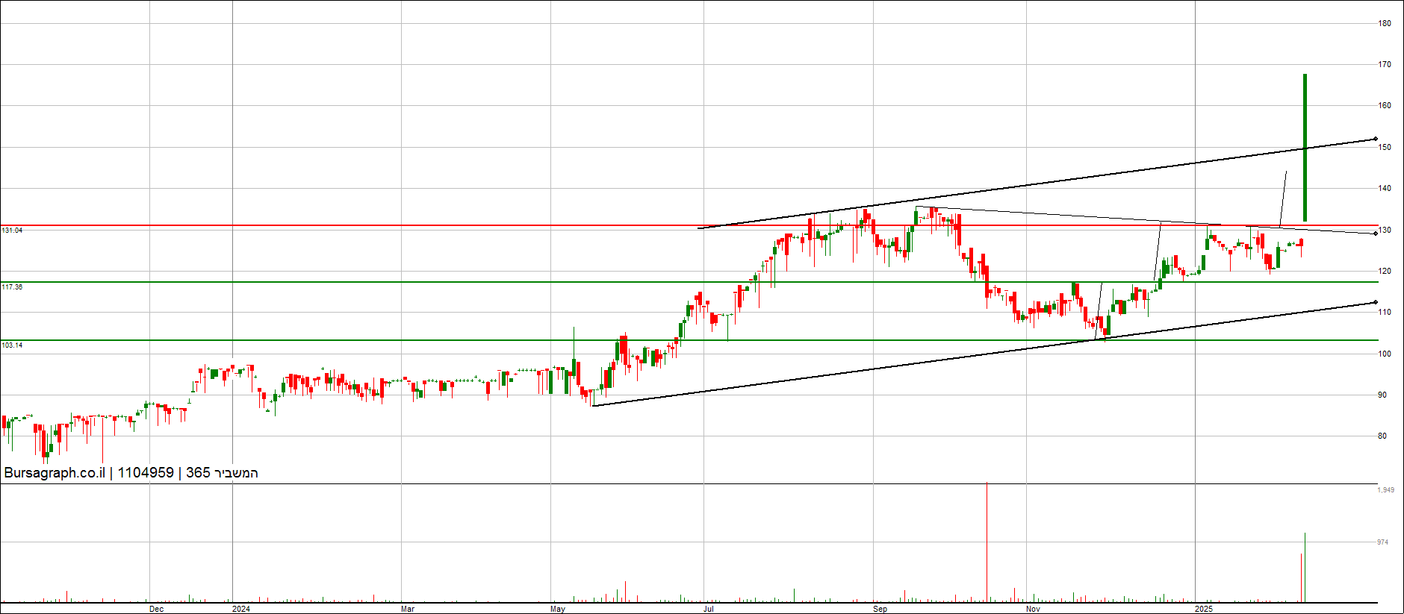Click the 140 price axis label

click(1385, 189)
